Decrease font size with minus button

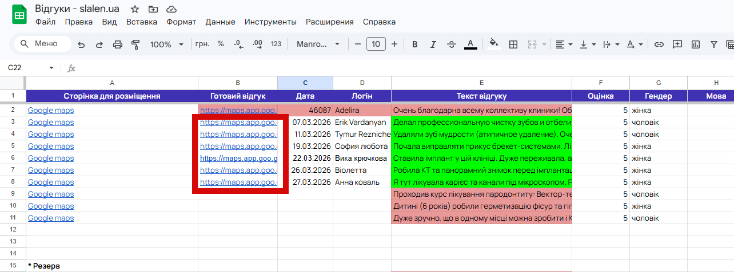(358, 44)
